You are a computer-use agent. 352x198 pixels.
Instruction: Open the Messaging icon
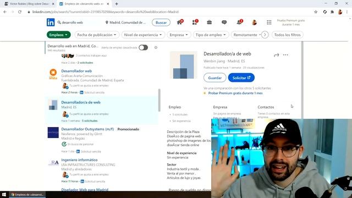(224, 22)
